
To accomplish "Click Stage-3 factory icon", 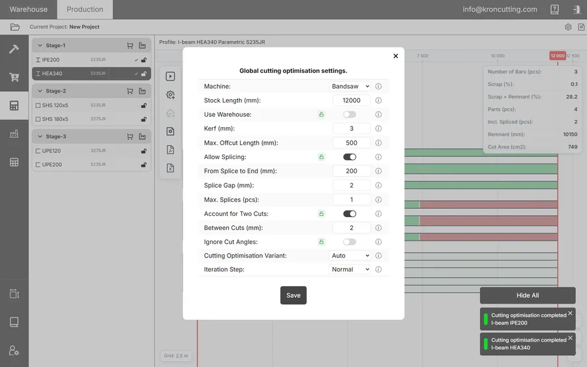I will (142, 136).
